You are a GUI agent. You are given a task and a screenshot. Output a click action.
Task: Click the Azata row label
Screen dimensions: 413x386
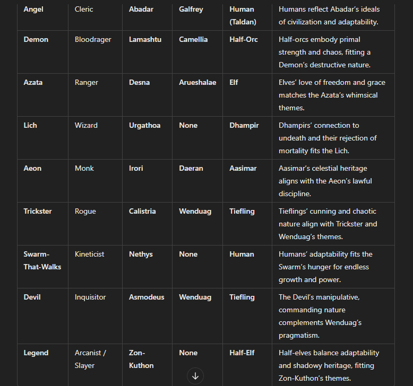tap(33, 83)
